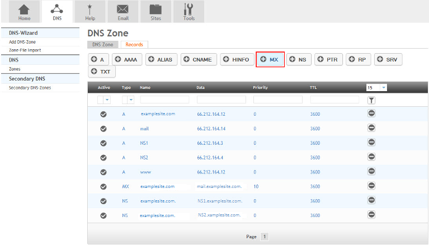This screenshot has height=245, width=429.
Task: Toggle active checkmark for www record
Action: (x=103, y=172)
